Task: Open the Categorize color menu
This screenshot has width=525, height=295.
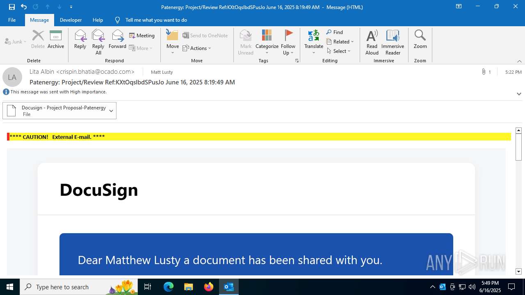Action: [267, 42]
